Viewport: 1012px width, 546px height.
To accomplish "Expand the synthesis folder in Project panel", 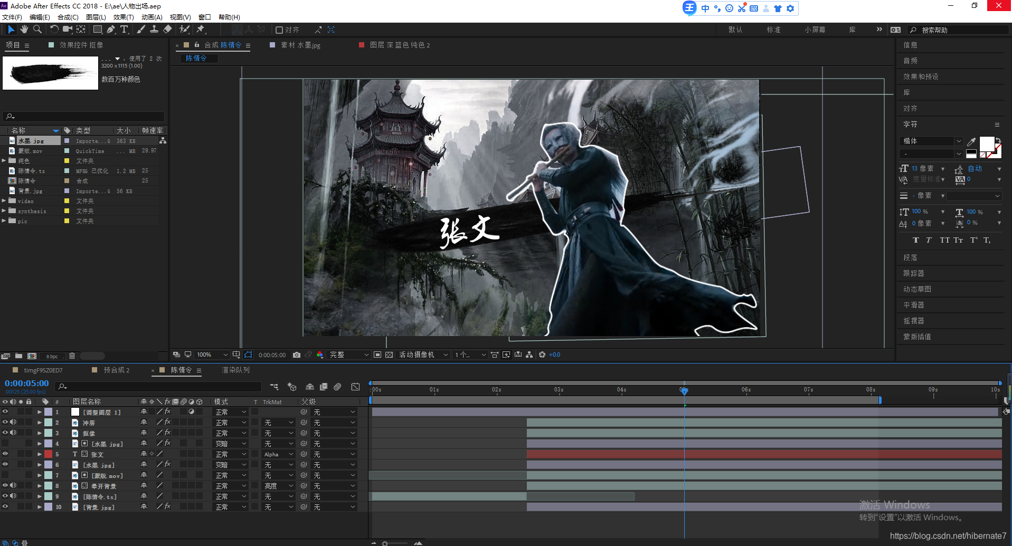I will [4, 211].
